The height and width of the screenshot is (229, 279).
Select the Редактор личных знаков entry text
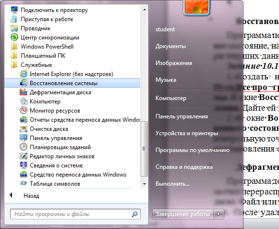pyautogui.click(x=62, y=156)
